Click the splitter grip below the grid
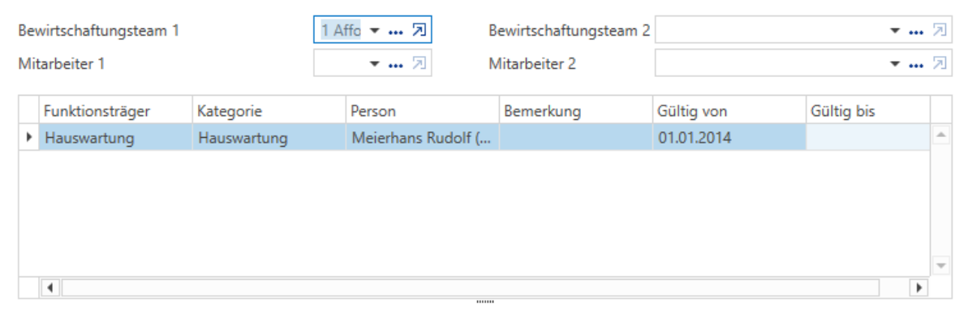 tap(484, 302)
